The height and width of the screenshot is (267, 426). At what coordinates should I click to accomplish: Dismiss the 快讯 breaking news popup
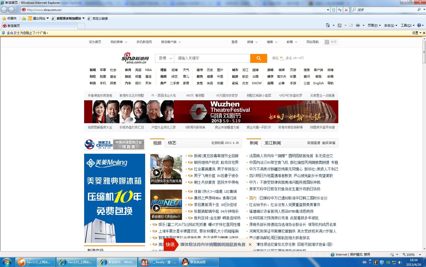(250, 244)
